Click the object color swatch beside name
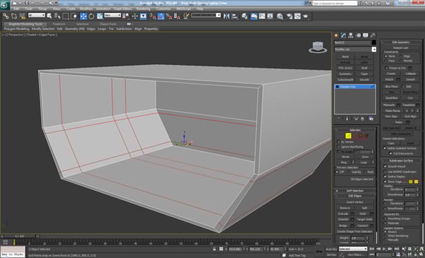Viewport: 425px width, 258px height. point(374,43)
